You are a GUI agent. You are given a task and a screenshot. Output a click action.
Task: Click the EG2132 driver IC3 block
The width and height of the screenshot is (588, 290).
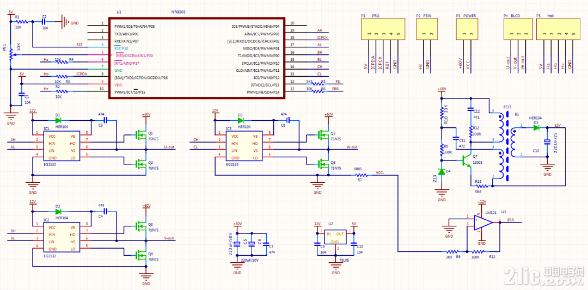point(244,147)
